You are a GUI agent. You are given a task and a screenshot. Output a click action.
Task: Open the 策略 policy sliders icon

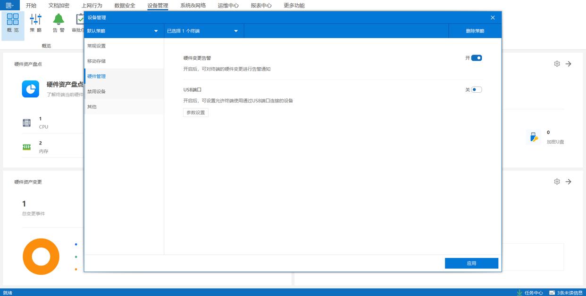pos(35,19)
